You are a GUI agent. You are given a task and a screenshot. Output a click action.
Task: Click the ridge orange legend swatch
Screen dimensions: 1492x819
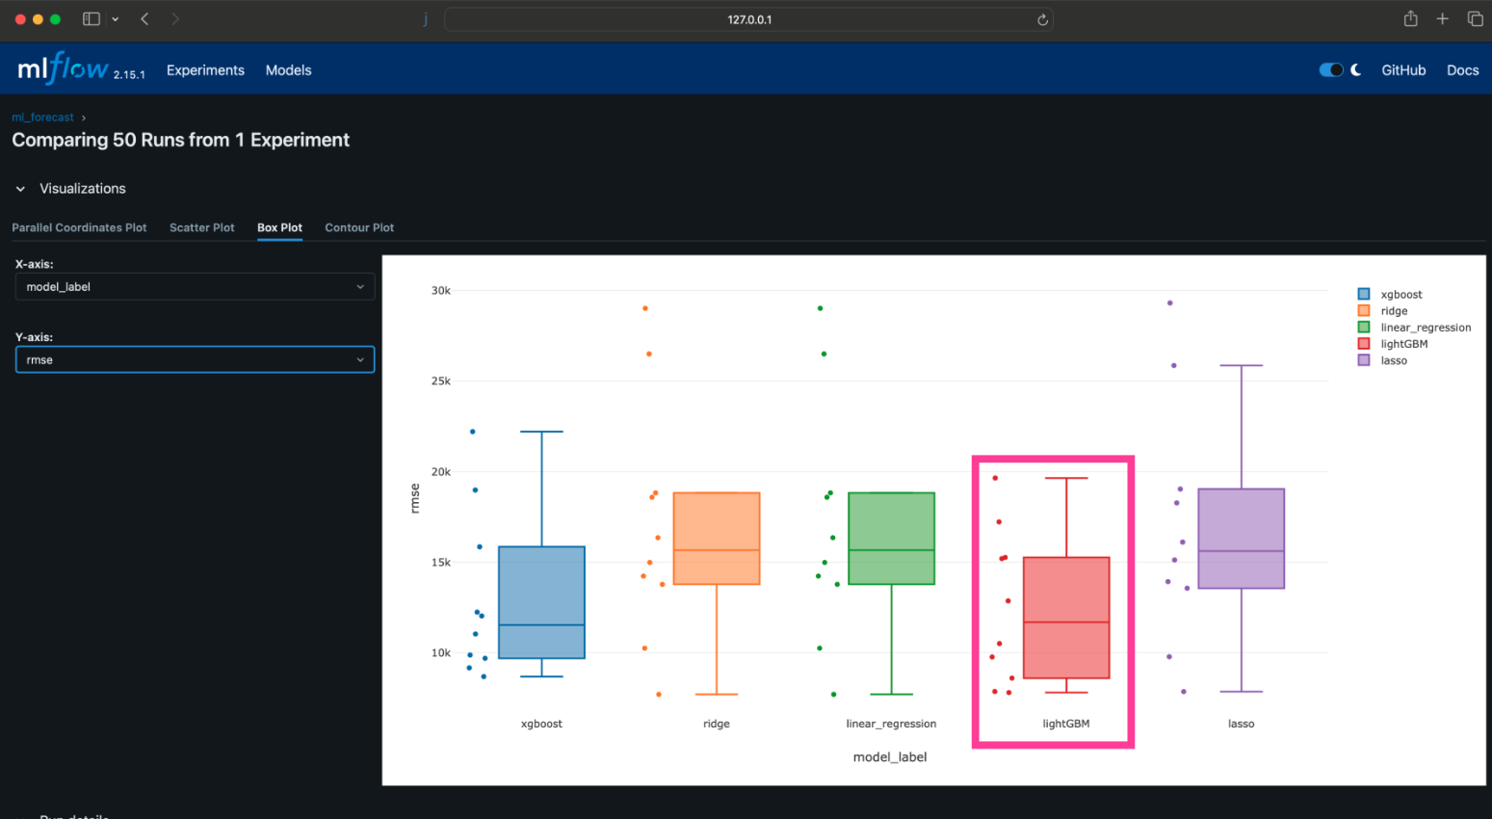coord(1364,310)
